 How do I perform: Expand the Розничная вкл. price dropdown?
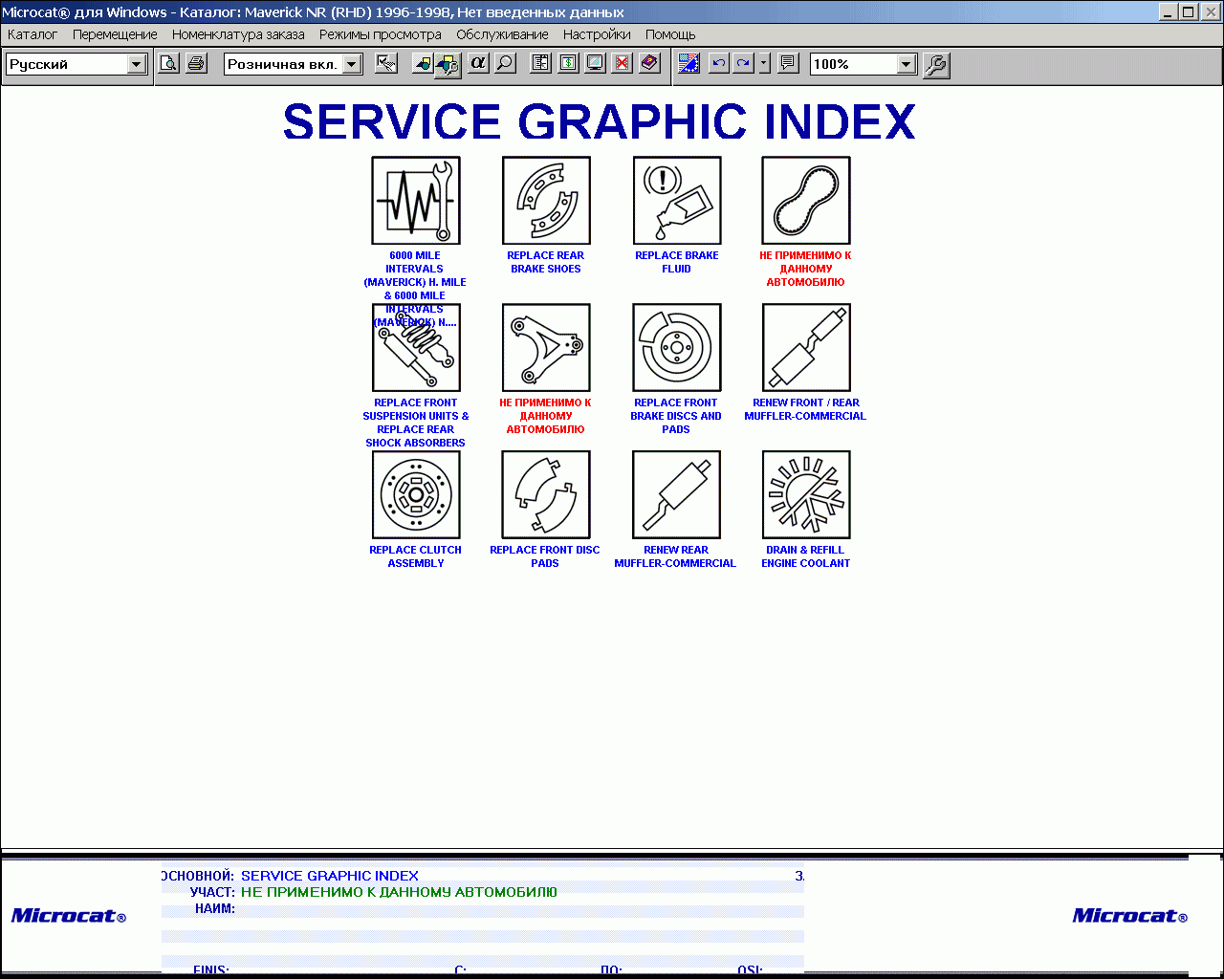[352, 64]
